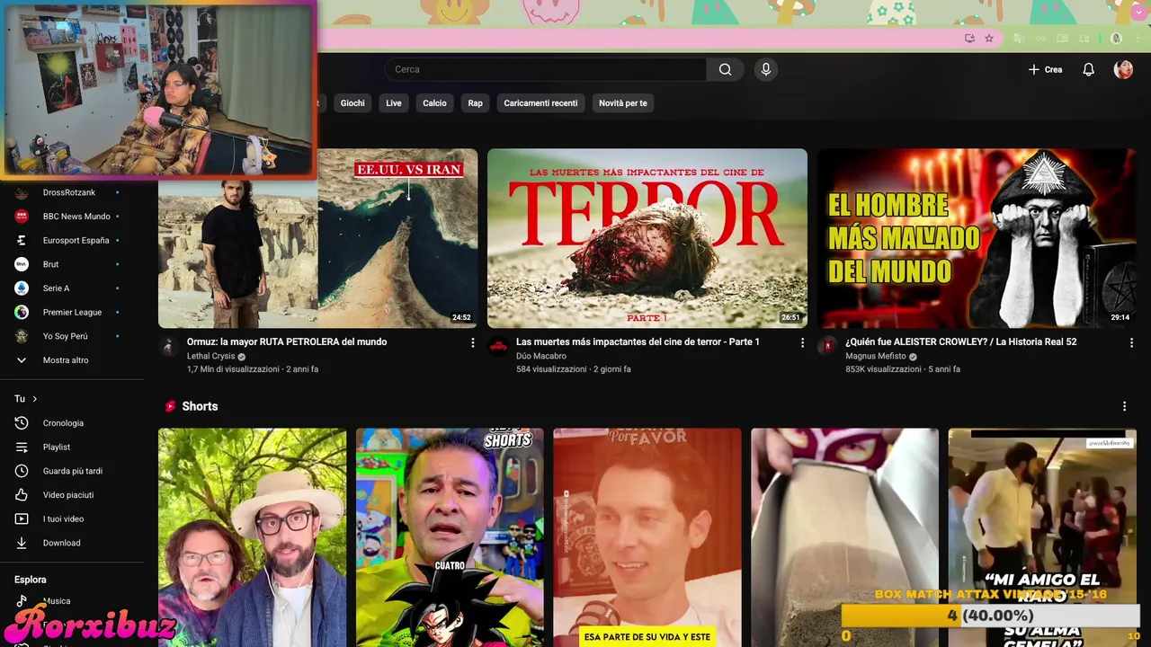Bookmark the page with the star icon
The height and width of the screenshot is (647, 1151).
[989, 39]
